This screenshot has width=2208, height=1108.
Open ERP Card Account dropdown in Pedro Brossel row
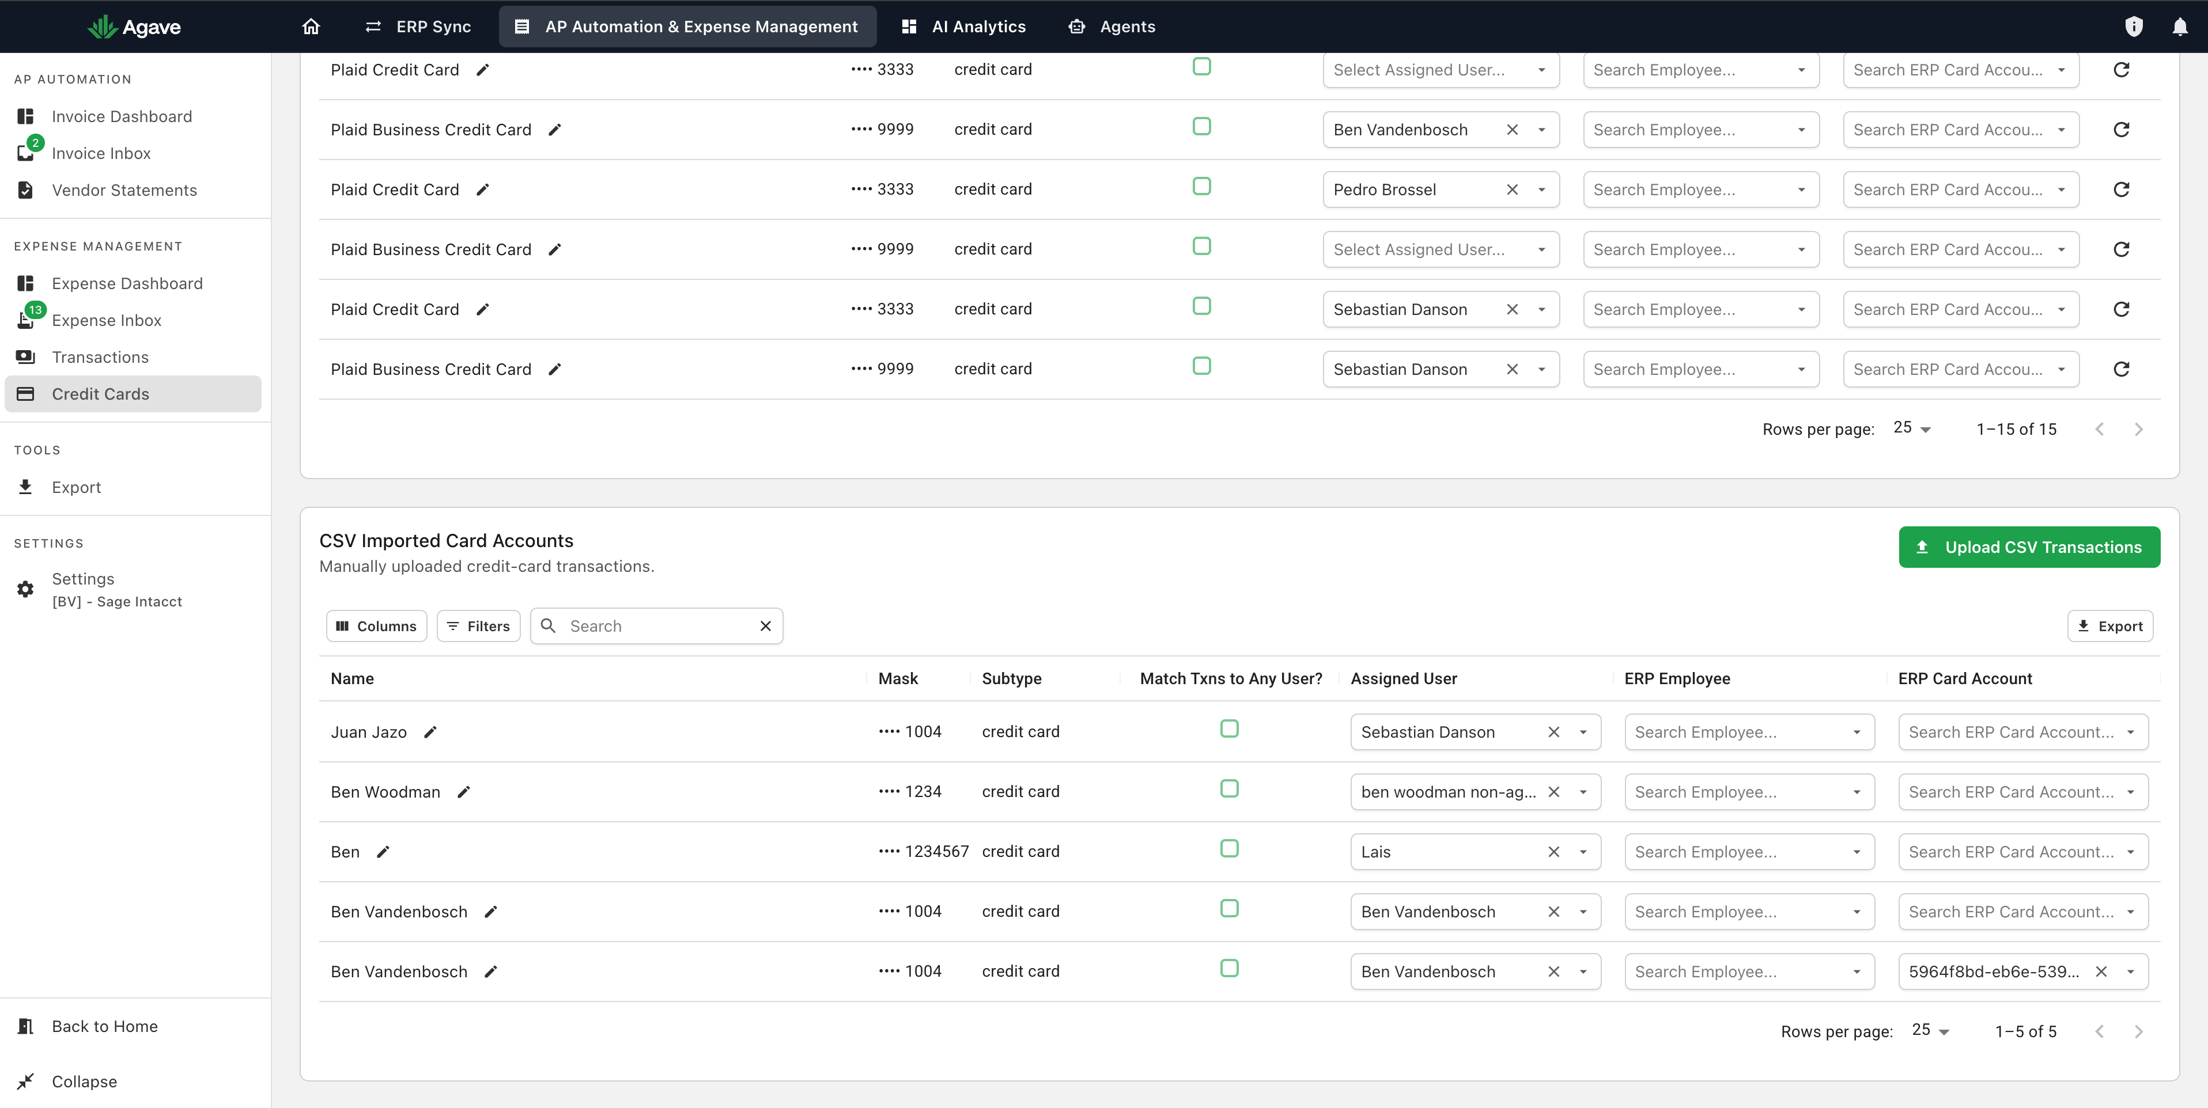[2060, 189]
